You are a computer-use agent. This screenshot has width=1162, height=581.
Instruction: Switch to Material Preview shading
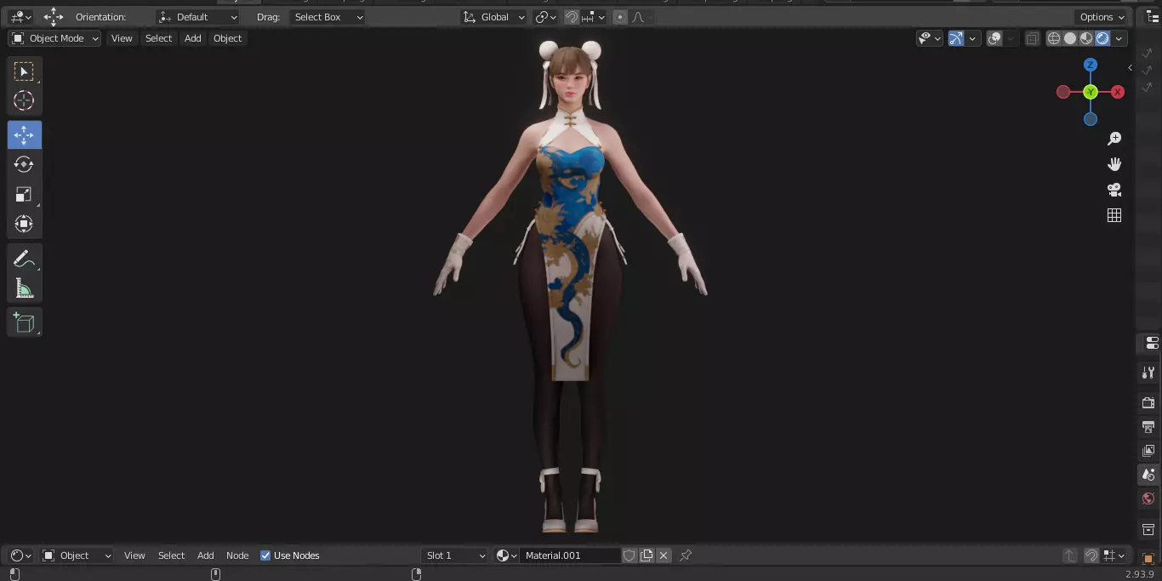[1086, 38]
